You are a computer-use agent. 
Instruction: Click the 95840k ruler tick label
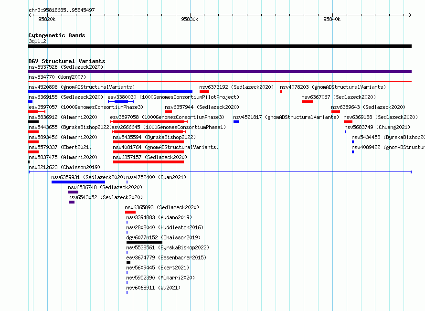click(x=332, y=19)
